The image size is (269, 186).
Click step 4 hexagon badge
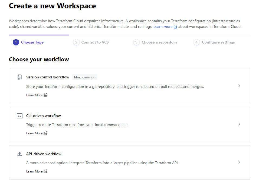point(196,42)
